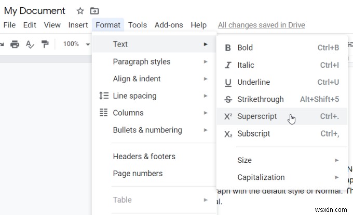Apply Bold from the Text submenu
Viewport: 353px width, 215px height.
pyautogui.click(x=245, y=48)
